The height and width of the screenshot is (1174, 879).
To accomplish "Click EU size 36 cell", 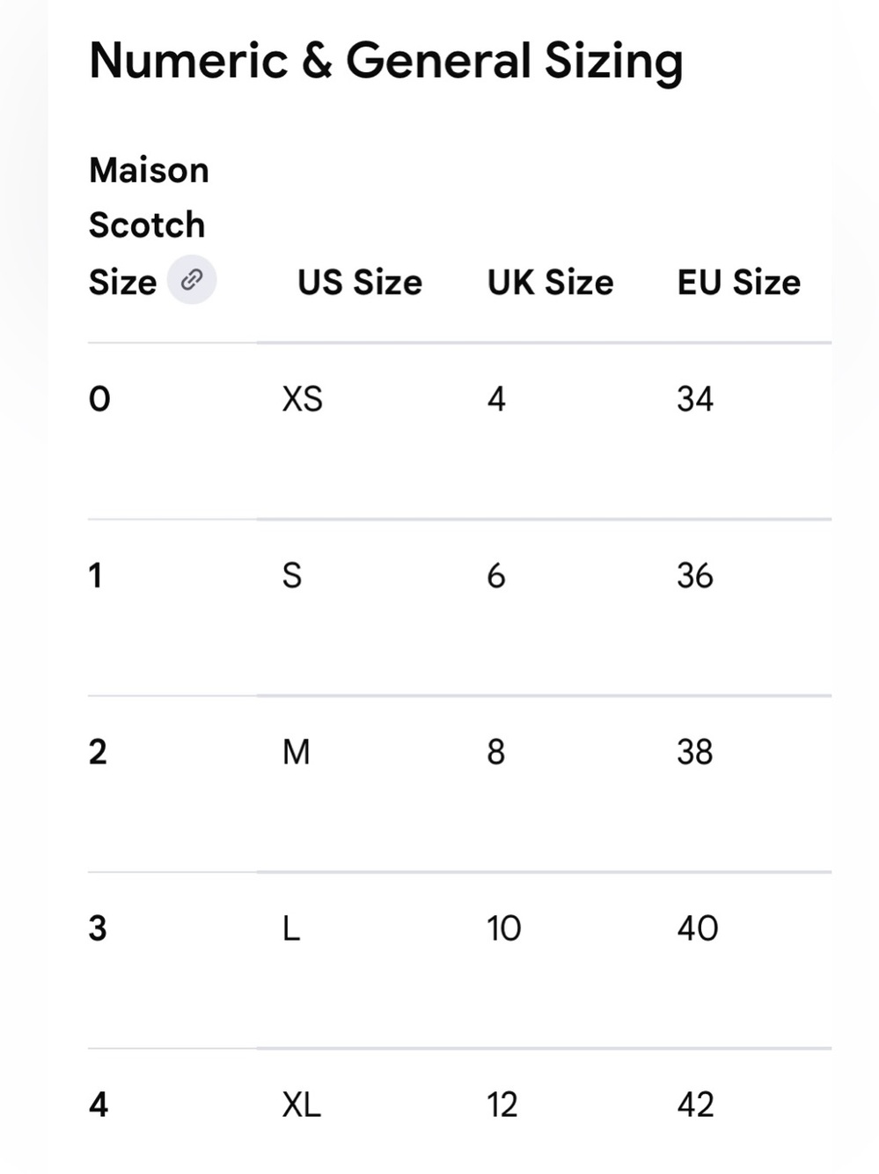I will coord(695,576).
